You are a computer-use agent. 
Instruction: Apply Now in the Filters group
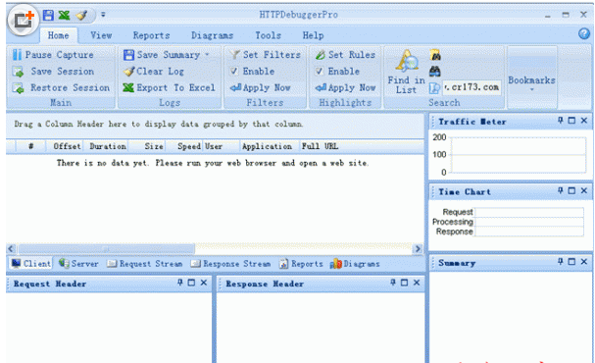(261, 87)
